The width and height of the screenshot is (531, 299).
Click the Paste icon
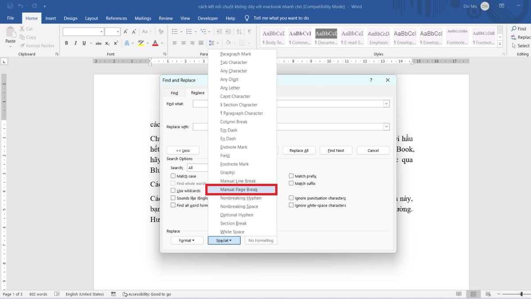tap(10, 31)
